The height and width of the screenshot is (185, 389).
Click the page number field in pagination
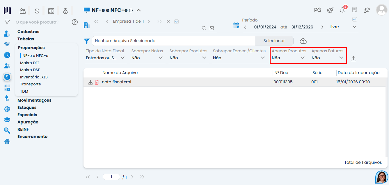[111, 177]
